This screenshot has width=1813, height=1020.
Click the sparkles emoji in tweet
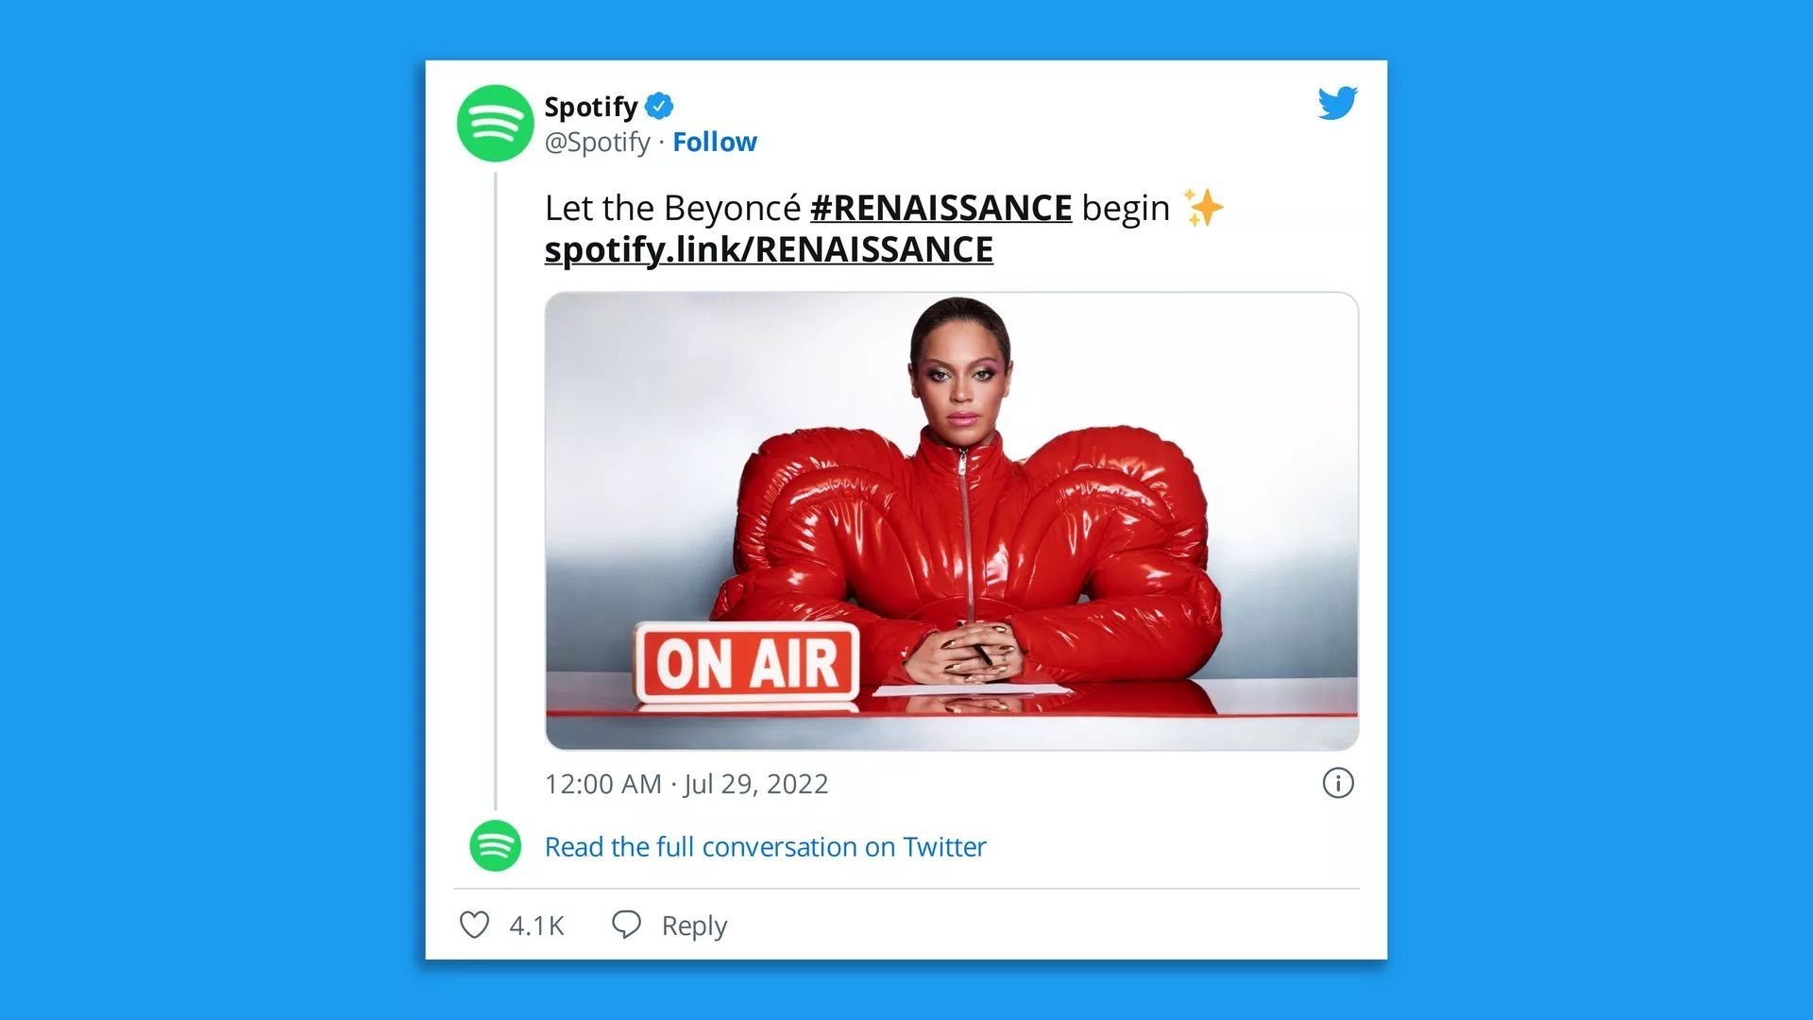1203,208
